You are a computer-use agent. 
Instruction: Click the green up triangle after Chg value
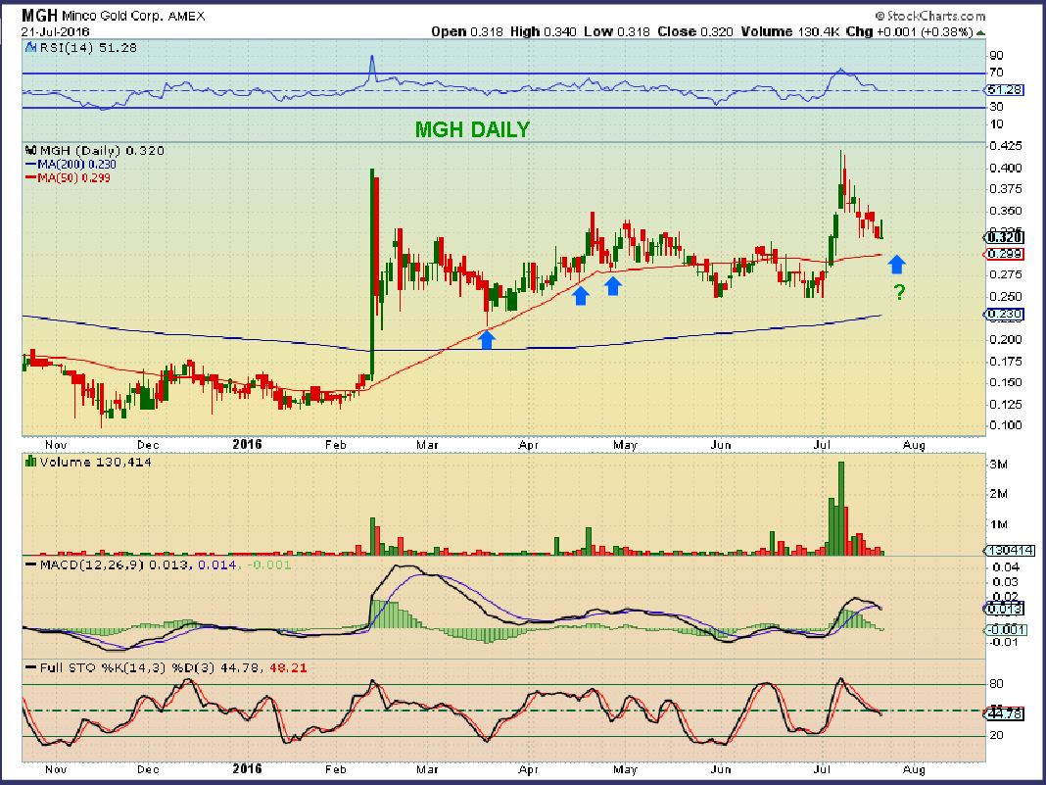click(x=980, y=32)
